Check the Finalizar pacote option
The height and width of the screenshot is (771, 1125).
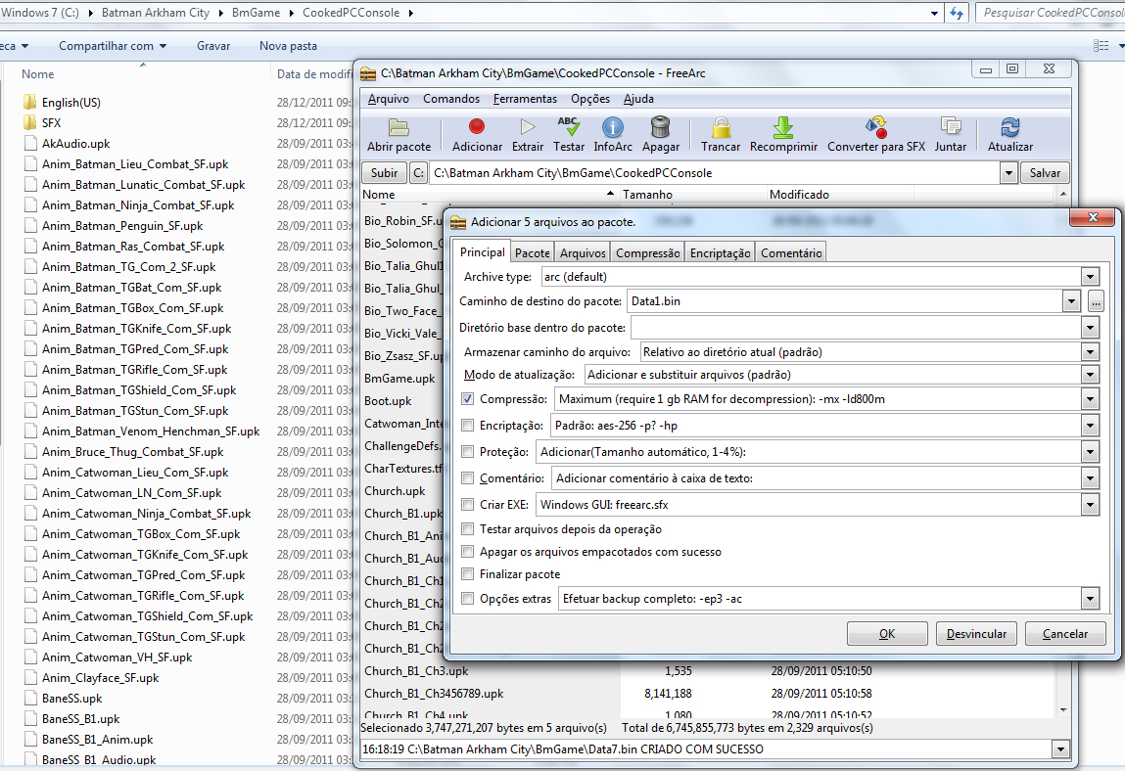468,574
